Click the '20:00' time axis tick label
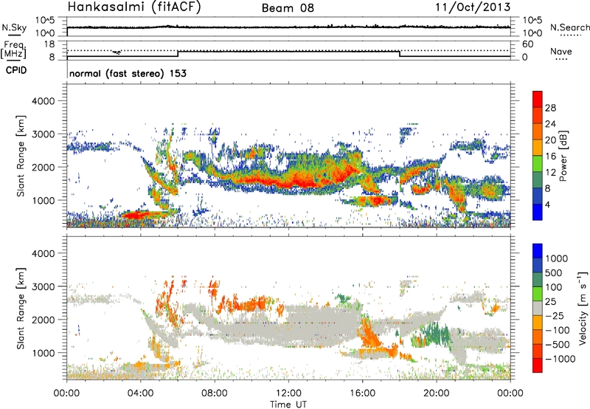 tap(437, 393)
